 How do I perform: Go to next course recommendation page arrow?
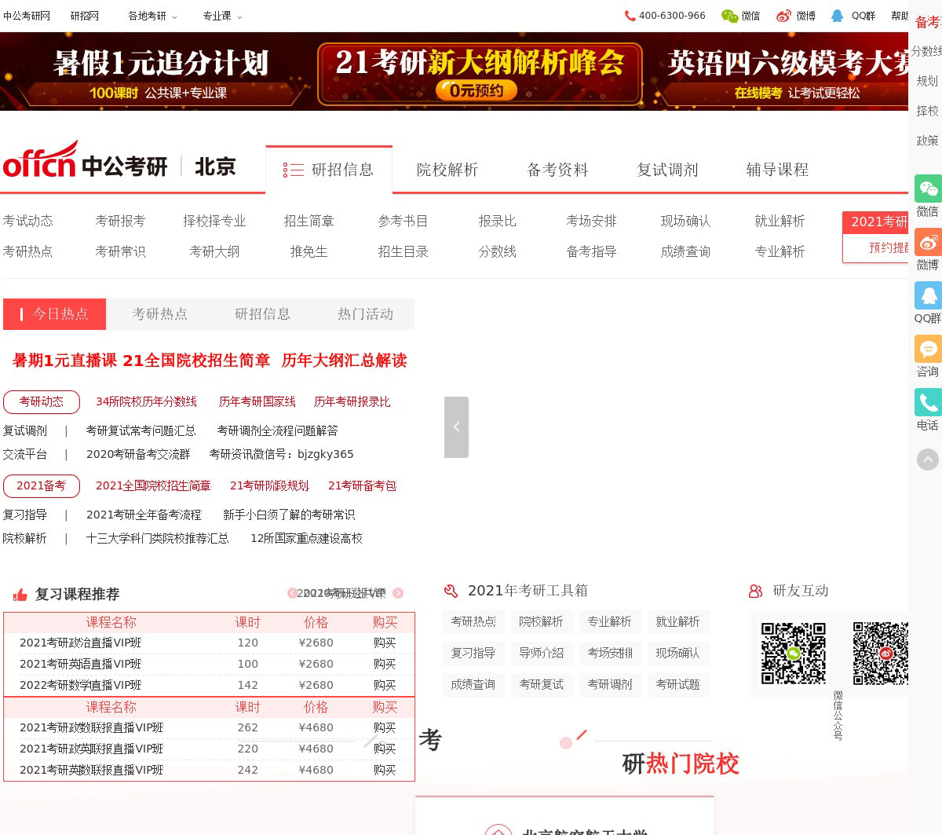point(398,593)
